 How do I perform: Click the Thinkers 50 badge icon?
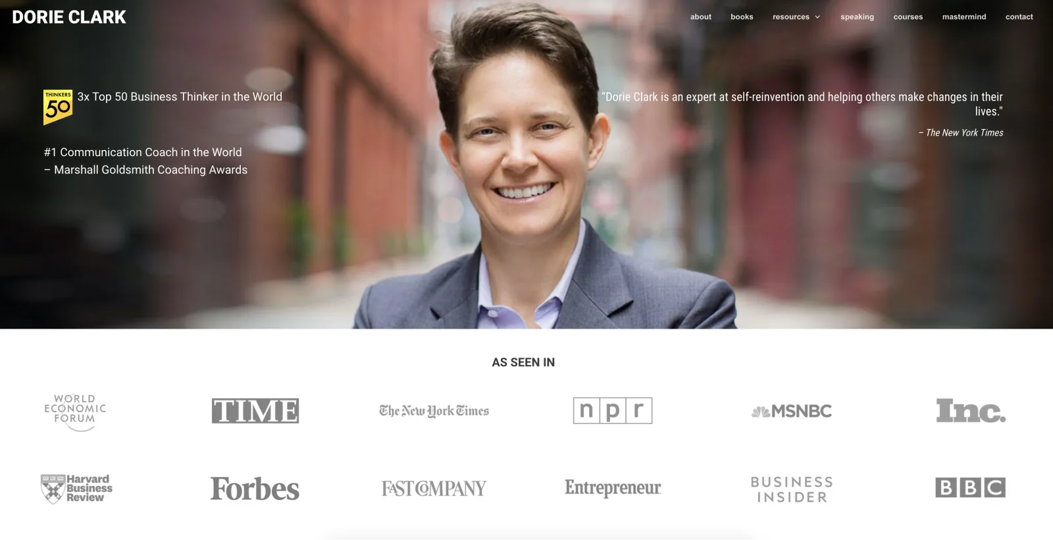pyautogui.click(x=58, y=107)
